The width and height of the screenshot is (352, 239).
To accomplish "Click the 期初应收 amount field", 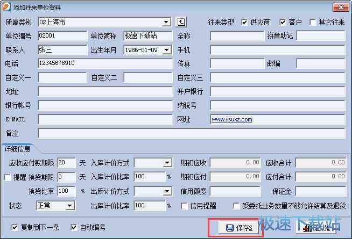I will pyautogui.click(x=236, y=163).
